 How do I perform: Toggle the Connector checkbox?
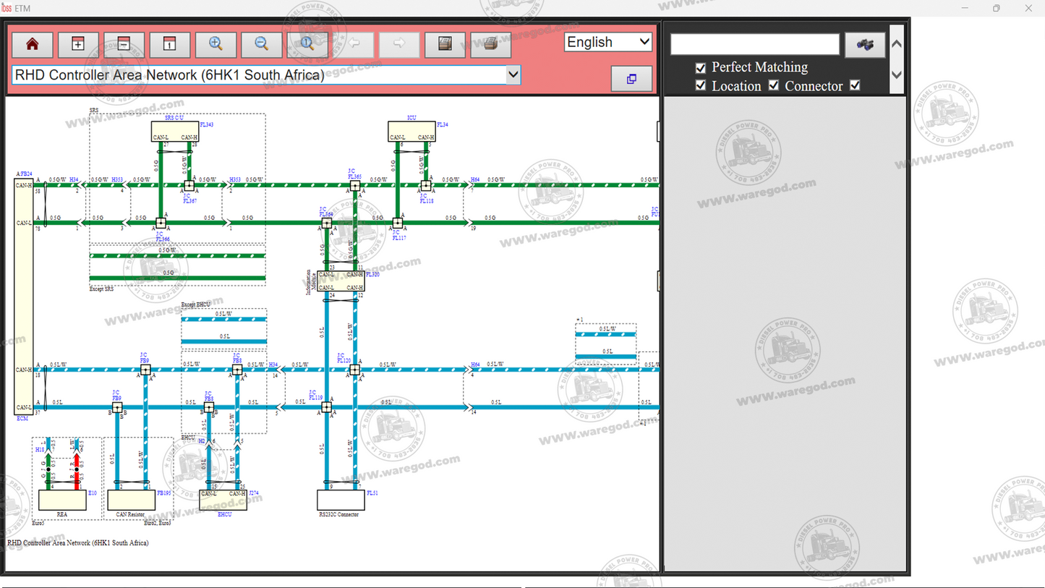[x=774, y=86]
